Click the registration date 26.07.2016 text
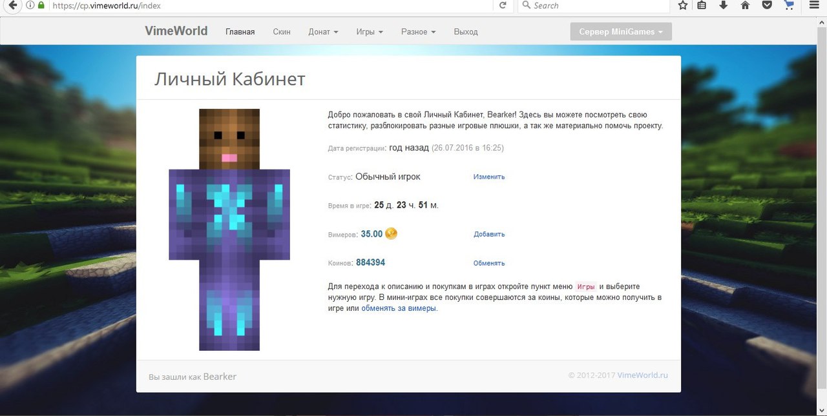The image size is (827, 416). point(468,148)
